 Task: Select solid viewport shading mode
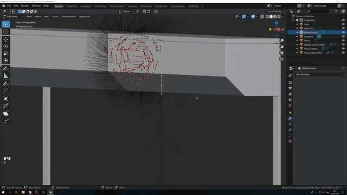(x=271, y=17)
